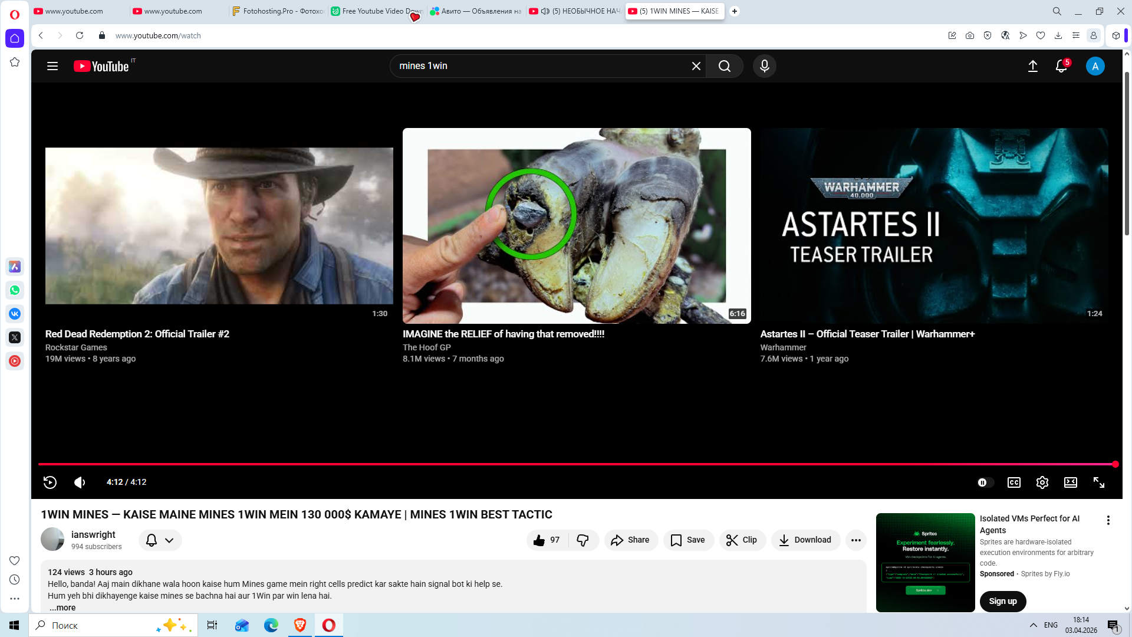
Task: Open YouTube notifications bell
Action: [x=1061, y=66]
